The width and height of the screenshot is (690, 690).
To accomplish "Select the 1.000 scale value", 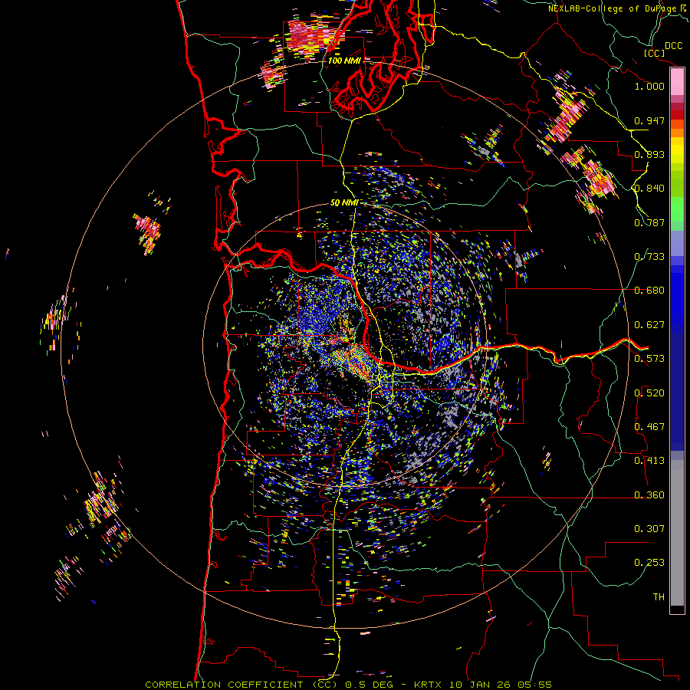I will click(649, 86).
